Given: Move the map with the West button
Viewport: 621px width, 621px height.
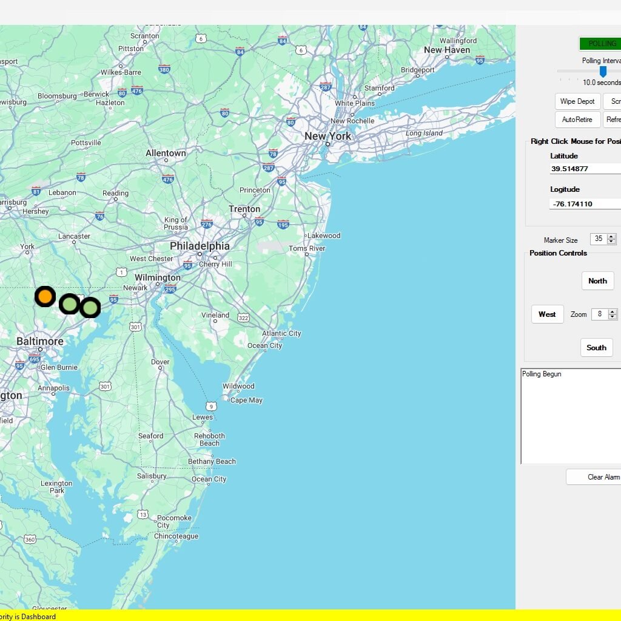Looking at the screenshot, I should click(x=547, y=314).
